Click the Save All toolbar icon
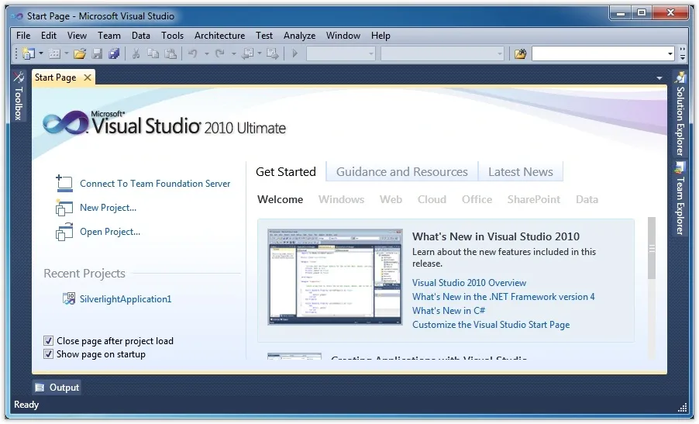 115,53
